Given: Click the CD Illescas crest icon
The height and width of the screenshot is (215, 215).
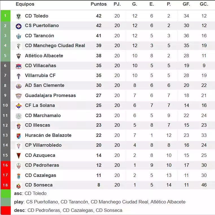Looking at the screenshot, I should pos(19,126).
